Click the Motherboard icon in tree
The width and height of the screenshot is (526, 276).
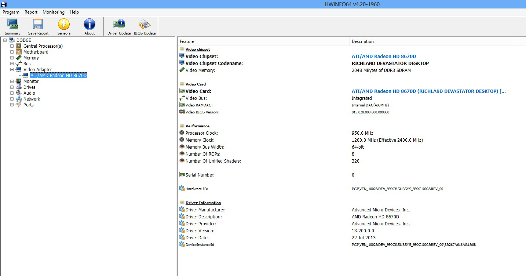coord(19,52)
